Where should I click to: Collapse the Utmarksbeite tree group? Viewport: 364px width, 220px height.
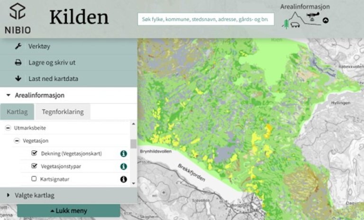tap(8, 128)
